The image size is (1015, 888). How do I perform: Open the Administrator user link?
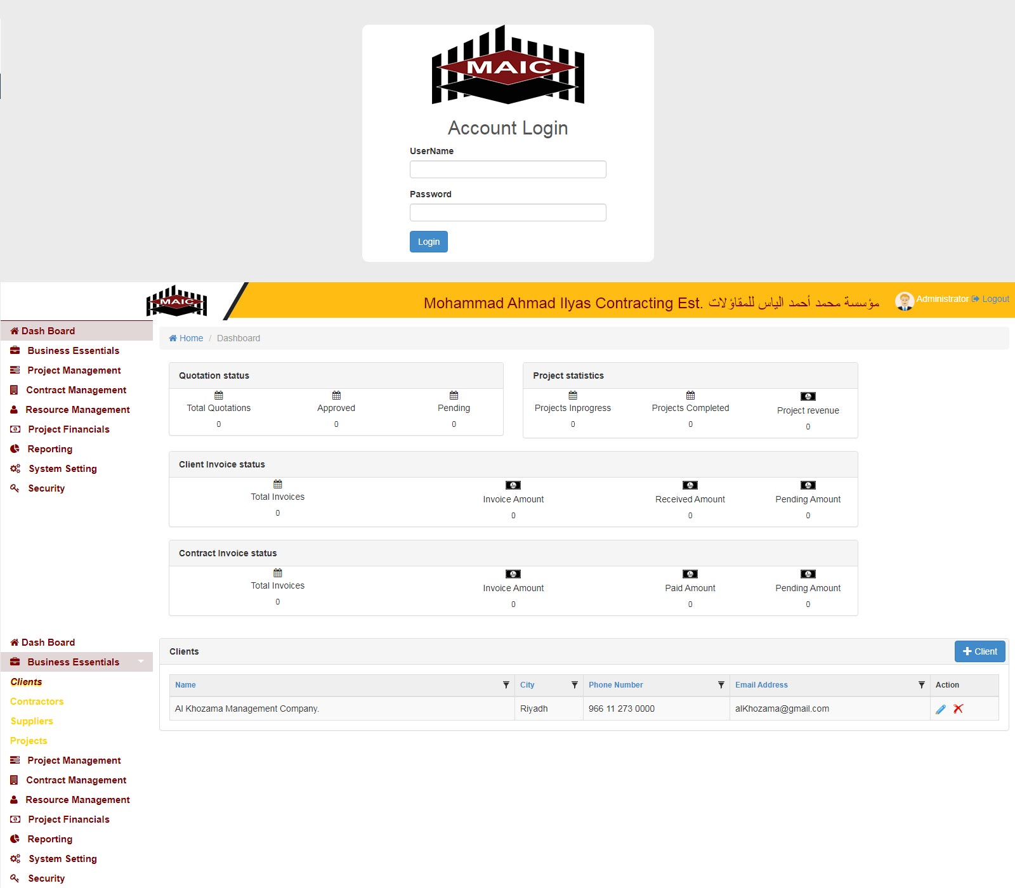pyautogui.click(x=942, y=299)
